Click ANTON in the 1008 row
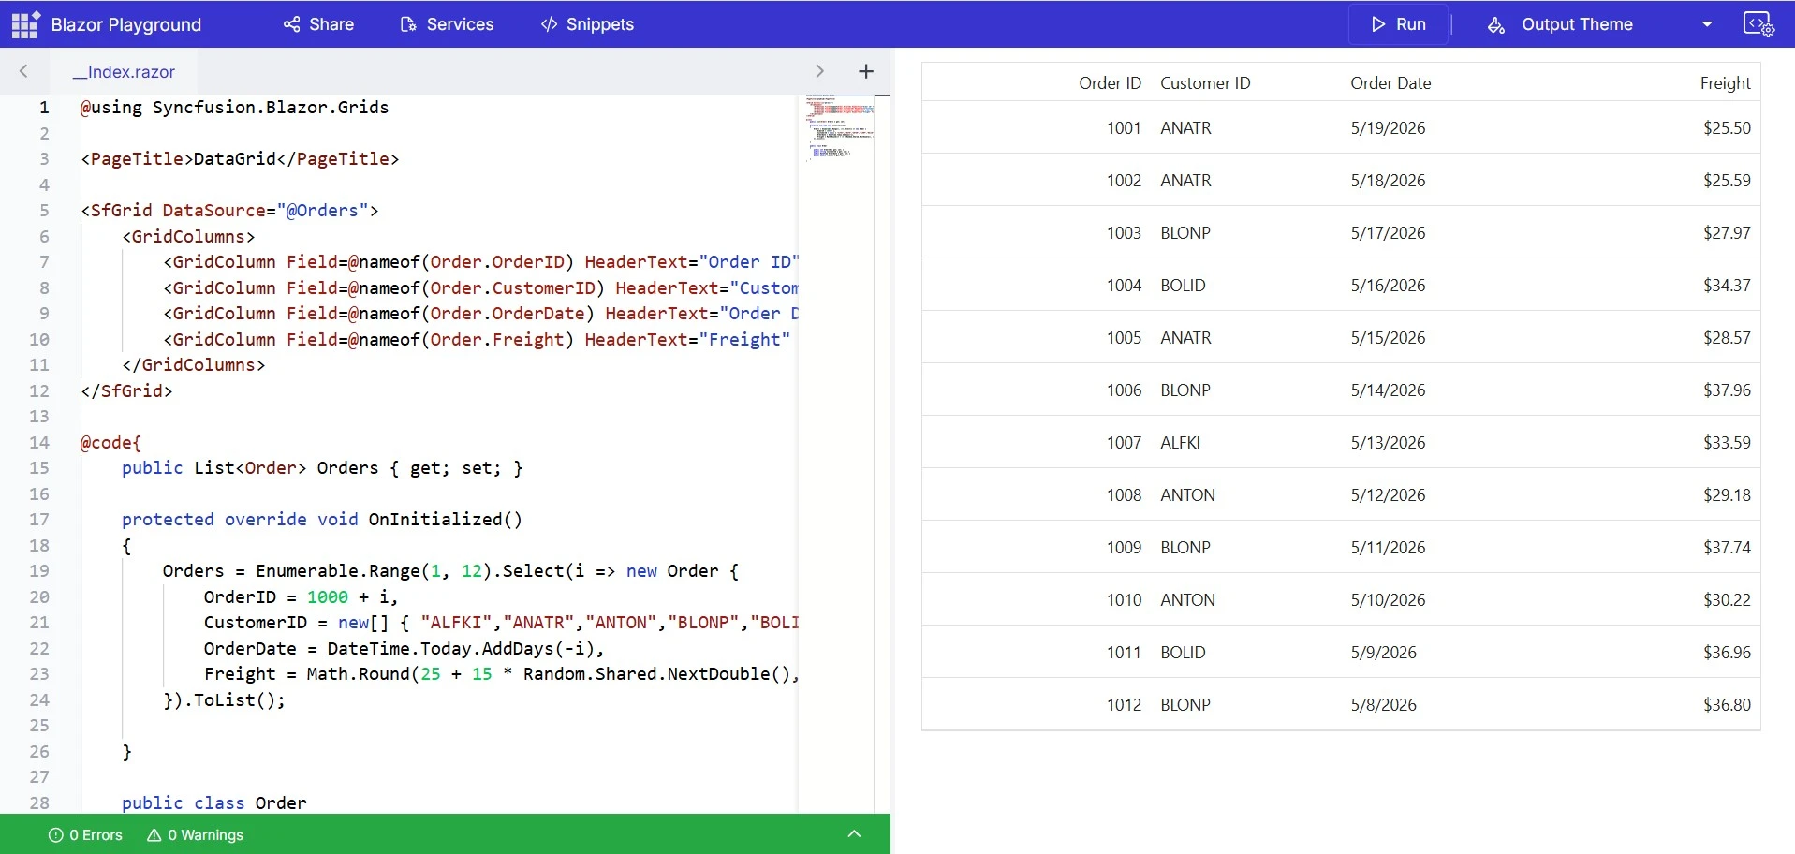This screenshot has height=854, width=1795. [x=1246, y=494]
